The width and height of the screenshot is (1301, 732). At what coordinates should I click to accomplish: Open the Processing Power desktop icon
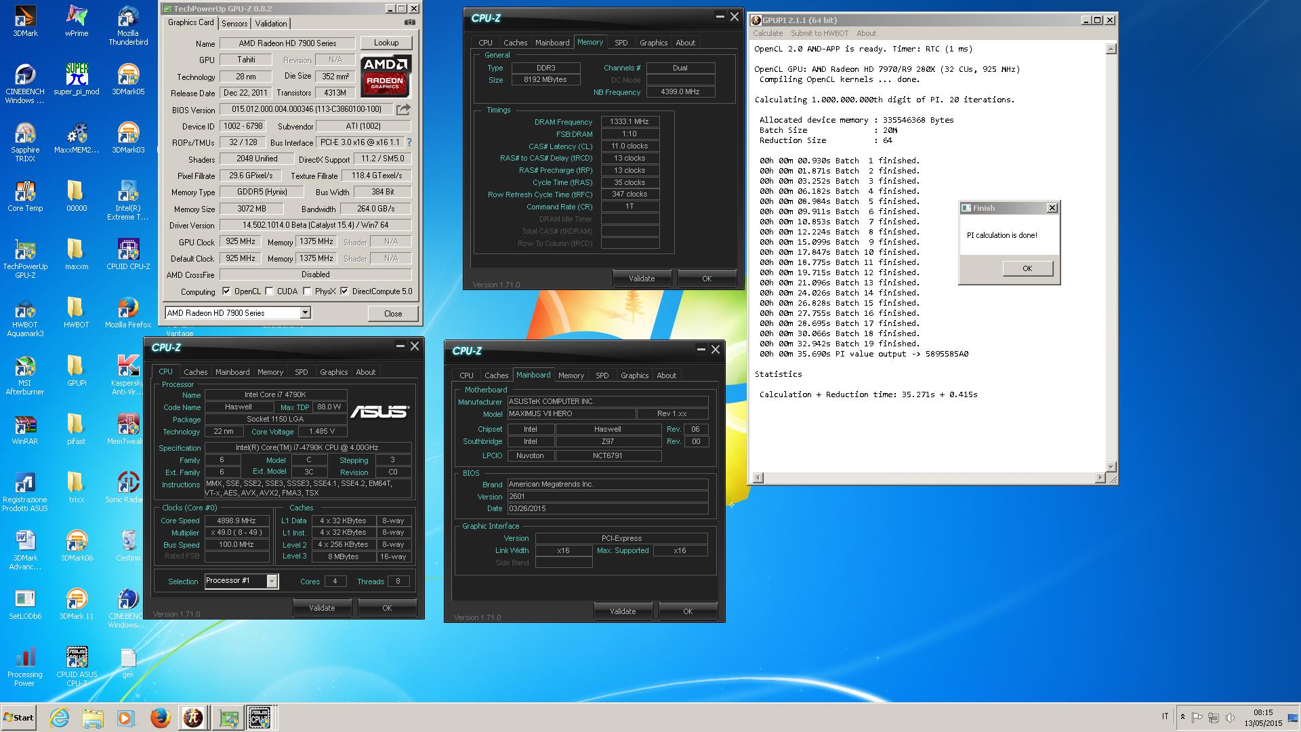tap(25, 666)
